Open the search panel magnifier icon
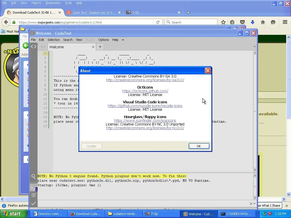This screenshot has width=291, height=218. [x=34, y=176]
